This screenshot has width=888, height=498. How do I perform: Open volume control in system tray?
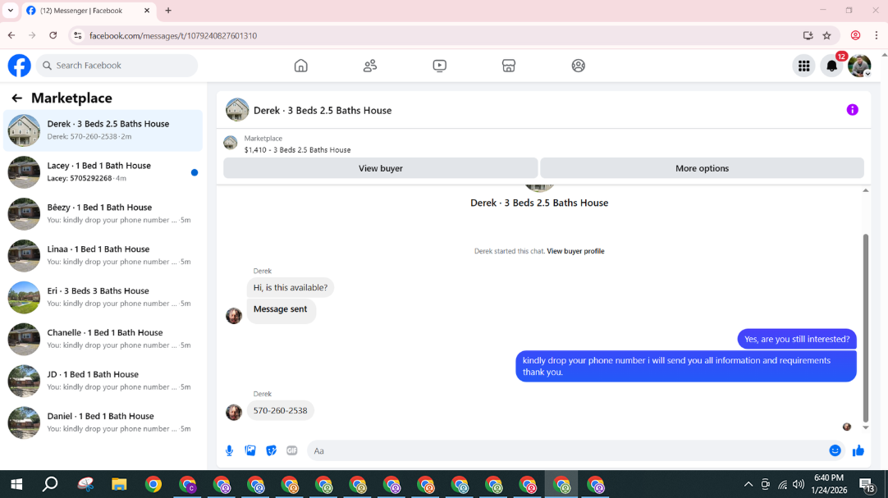pyautogui.click(x=799, y=484)
